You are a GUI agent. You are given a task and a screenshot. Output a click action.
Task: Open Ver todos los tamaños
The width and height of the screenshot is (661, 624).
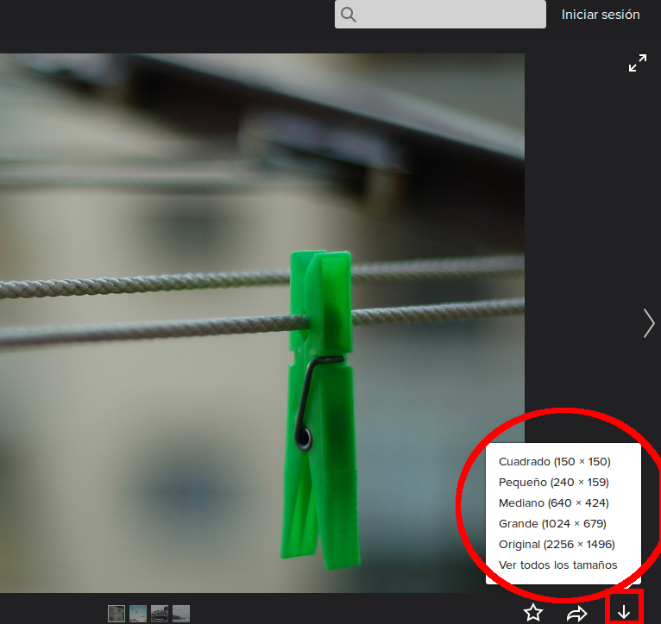(x=557, y=565)
